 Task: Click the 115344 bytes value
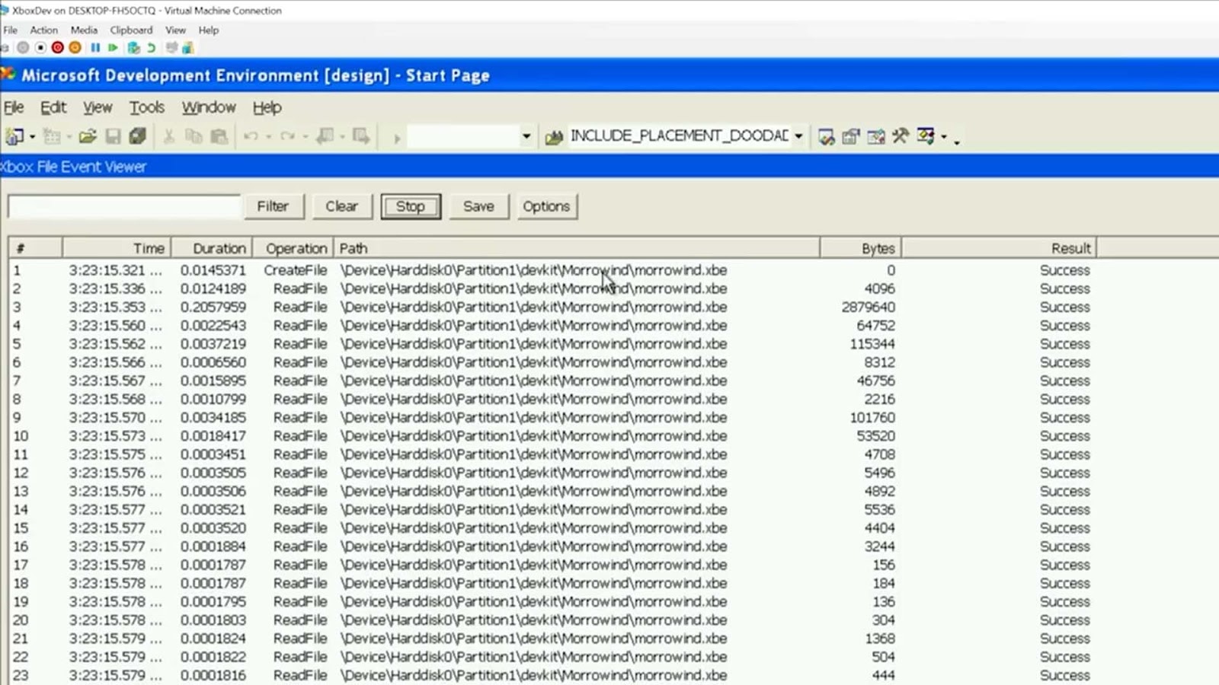[x=872, y=344]
